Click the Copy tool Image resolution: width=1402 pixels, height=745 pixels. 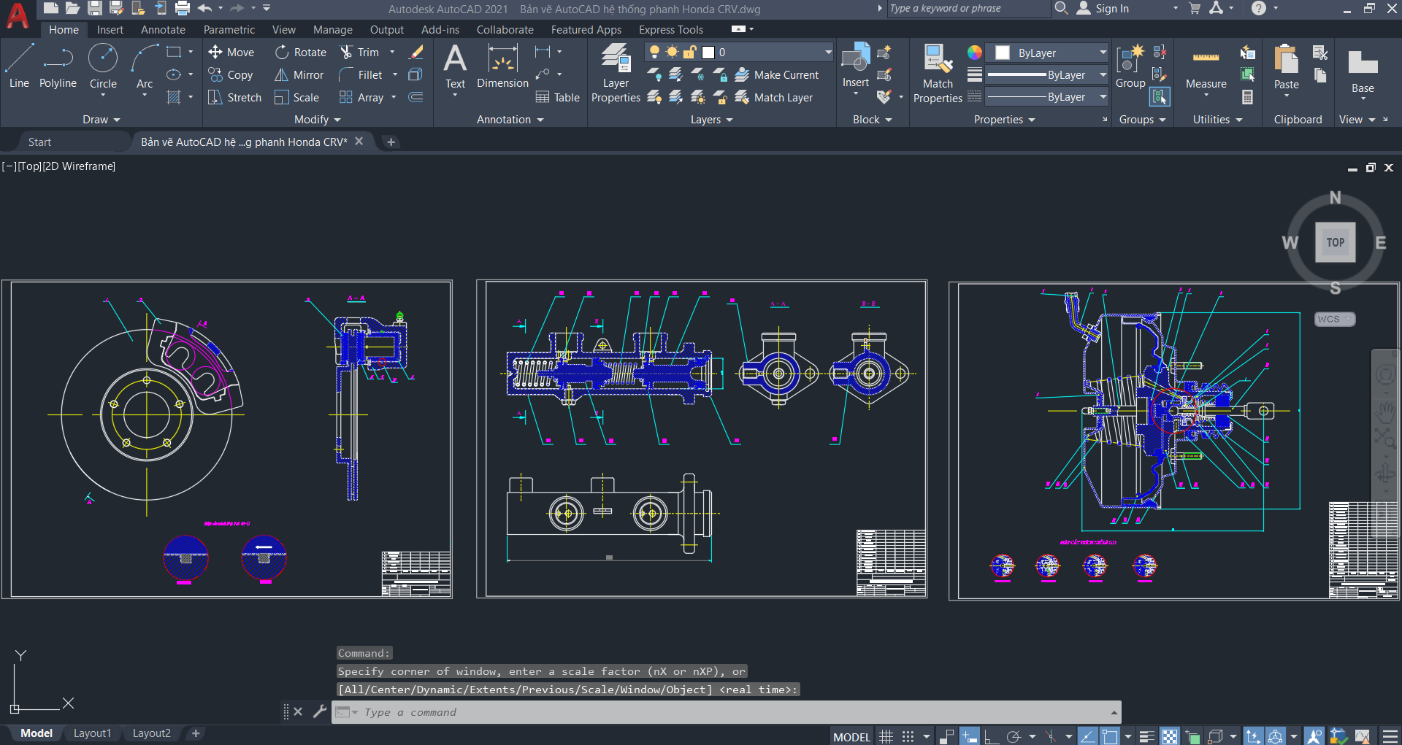tap(231, 75)
